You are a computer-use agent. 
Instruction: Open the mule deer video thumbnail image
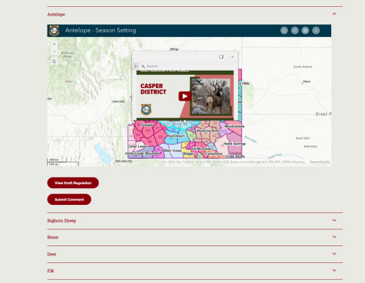pos(211,96)
